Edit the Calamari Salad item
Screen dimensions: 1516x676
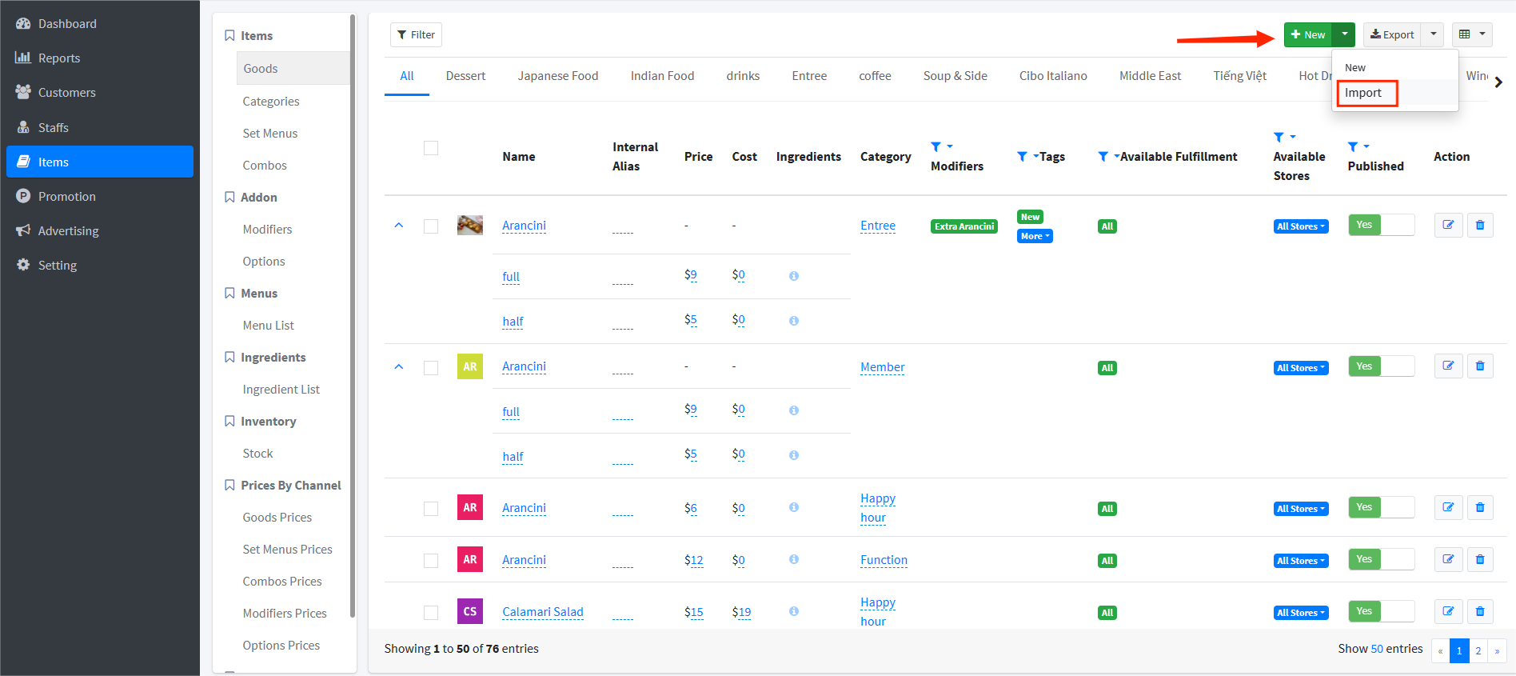pos(1448,611)
